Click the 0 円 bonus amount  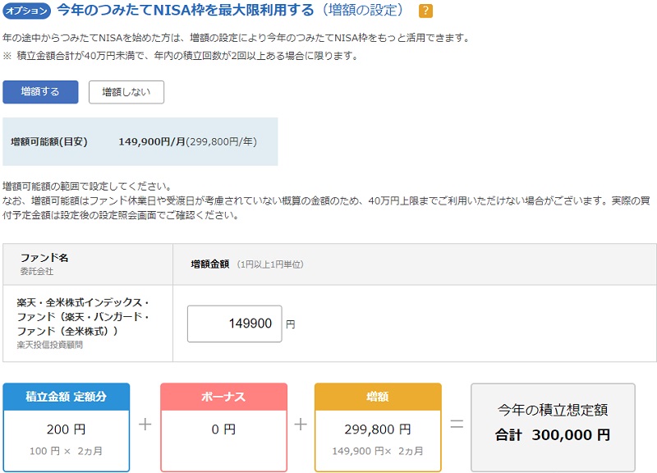(223, 429)
